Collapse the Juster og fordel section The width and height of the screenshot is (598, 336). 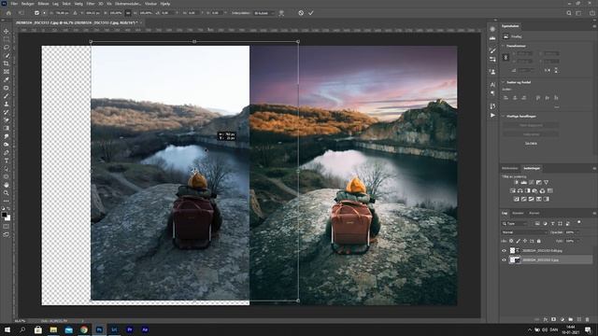pyautogui.click(x=503, y=82)
